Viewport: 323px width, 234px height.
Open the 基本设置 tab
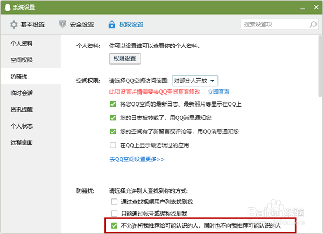pos(27,25)
